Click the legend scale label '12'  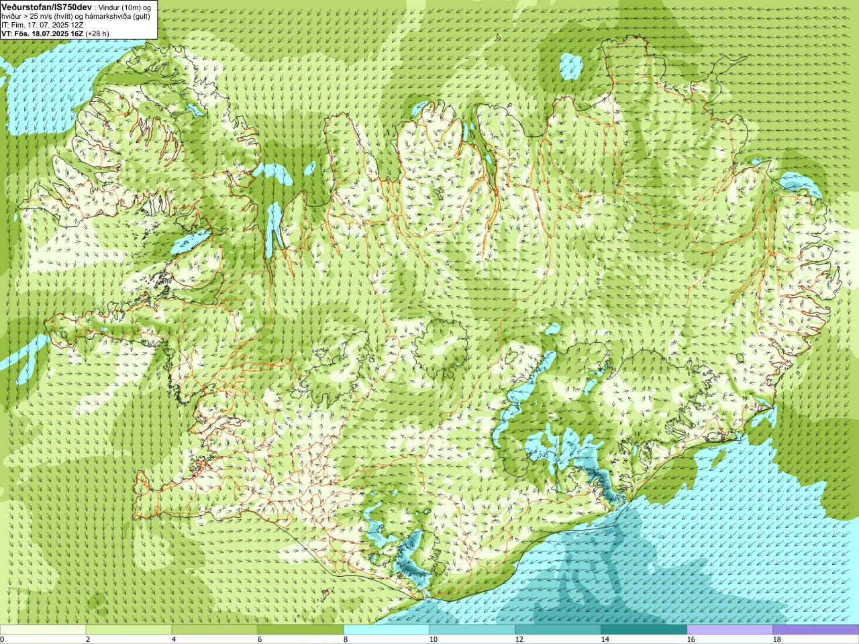519,639
